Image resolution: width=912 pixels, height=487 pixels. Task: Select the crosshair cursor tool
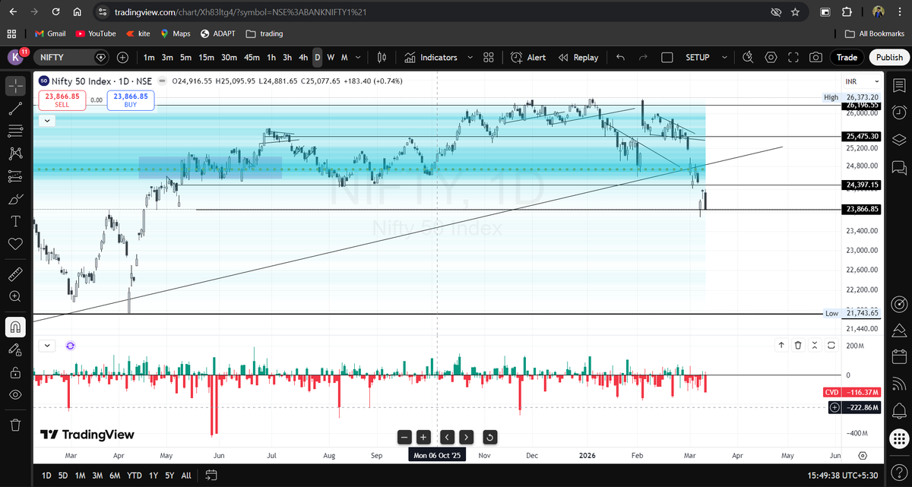pos(15,87)
